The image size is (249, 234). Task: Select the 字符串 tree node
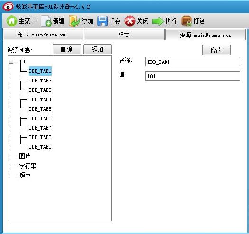[28, 166]
